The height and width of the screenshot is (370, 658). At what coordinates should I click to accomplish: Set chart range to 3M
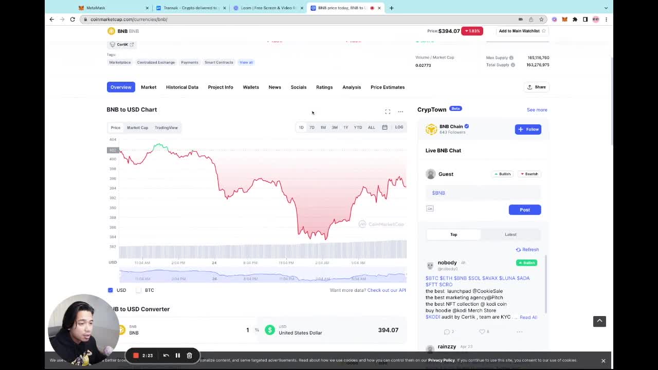335,127
